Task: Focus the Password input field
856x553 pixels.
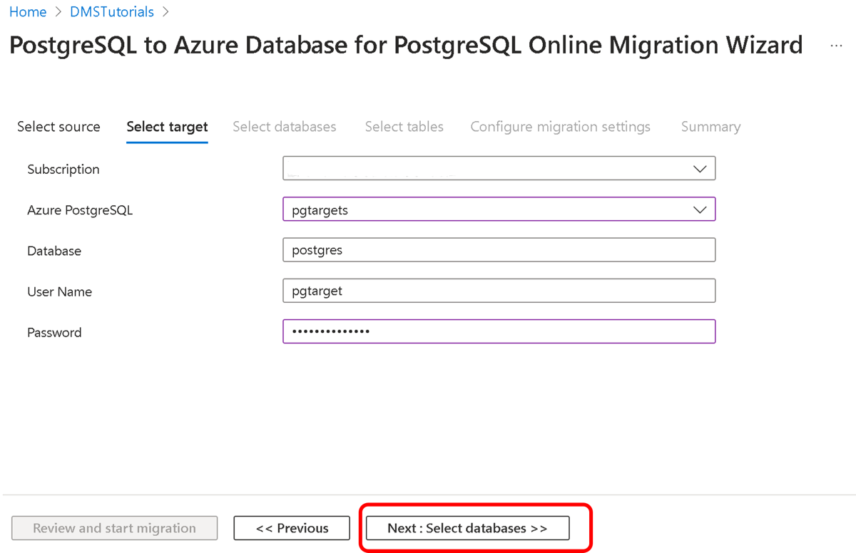Action: pyautogui.click(x=499, y=331)
